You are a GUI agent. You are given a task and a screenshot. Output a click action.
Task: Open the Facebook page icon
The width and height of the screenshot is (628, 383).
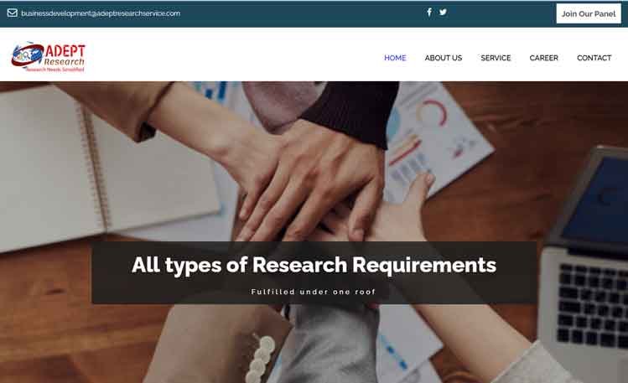tap(429, 12)
